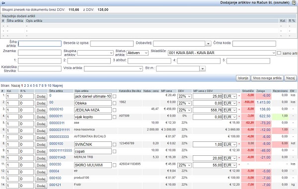Click Zaloga value 138,00
298x189 pixels.
coord(265,109)
